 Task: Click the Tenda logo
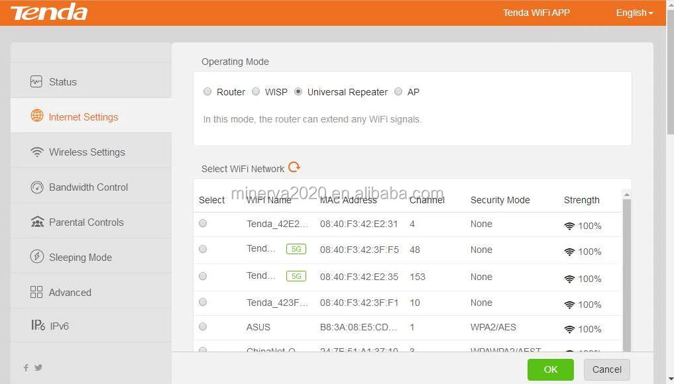coord(49,13)
